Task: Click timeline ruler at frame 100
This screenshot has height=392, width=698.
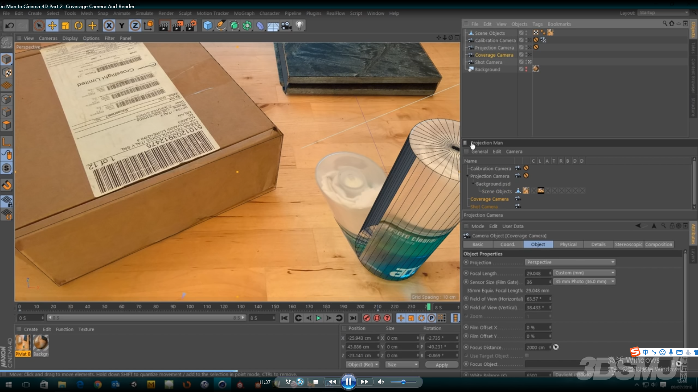Action: (190, 307)
